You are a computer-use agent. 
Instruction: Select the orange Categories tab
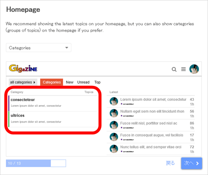(52, 82)
